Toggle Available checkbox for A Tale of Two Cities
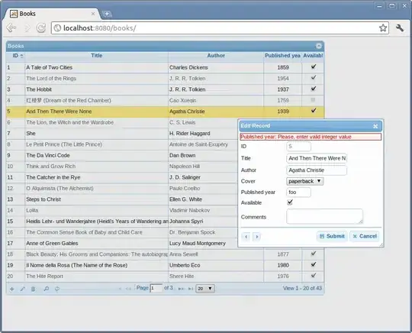The image size is (412, 333). (314, 66)
